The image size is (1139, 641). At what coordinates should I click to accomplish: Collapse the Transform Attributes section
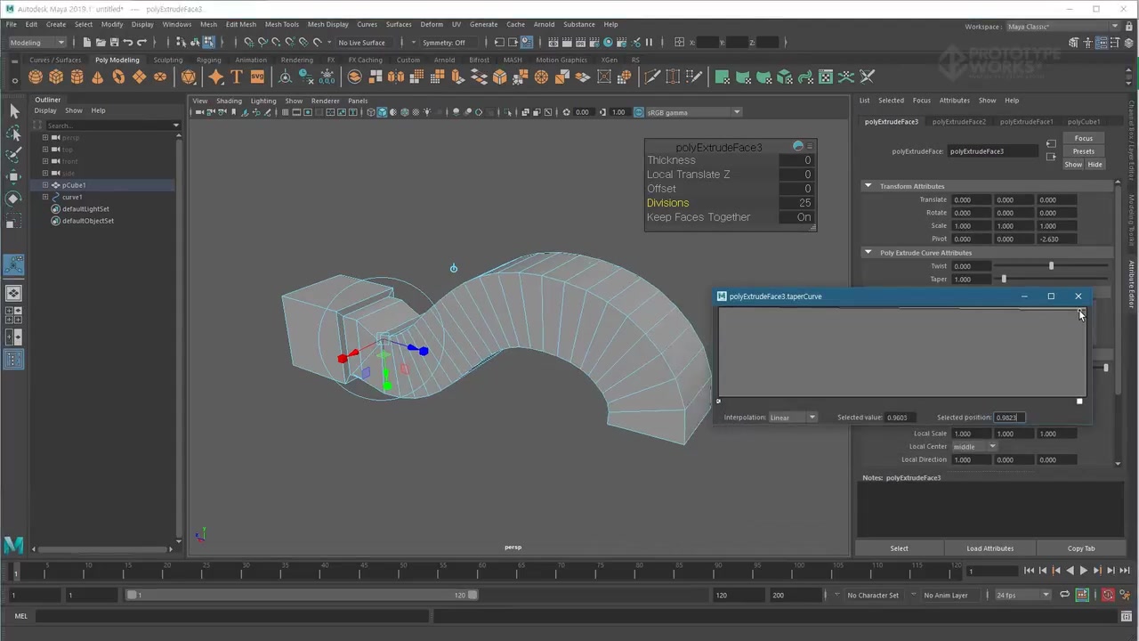coord(868,186)
